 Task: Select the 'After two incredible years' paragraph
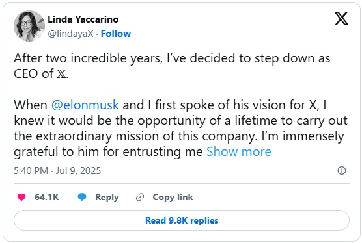click(x=172, y=66)
